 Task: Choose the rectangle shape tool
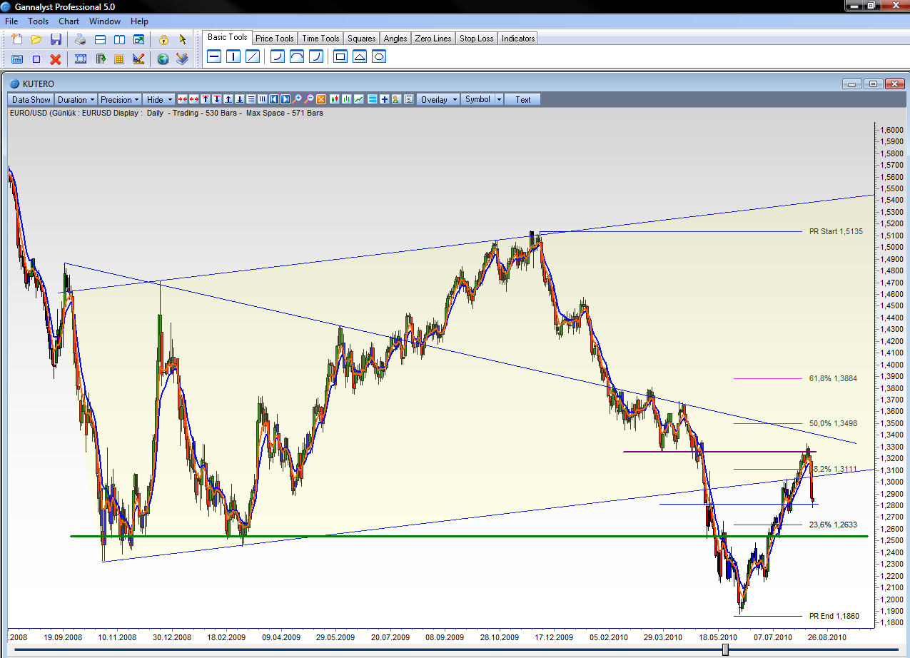point(340,56)
